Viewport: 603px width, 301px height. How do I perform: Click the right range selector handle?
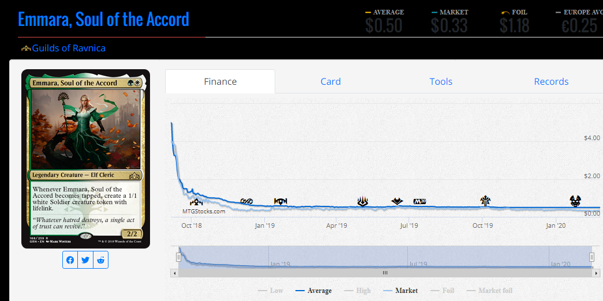point(592,257)
